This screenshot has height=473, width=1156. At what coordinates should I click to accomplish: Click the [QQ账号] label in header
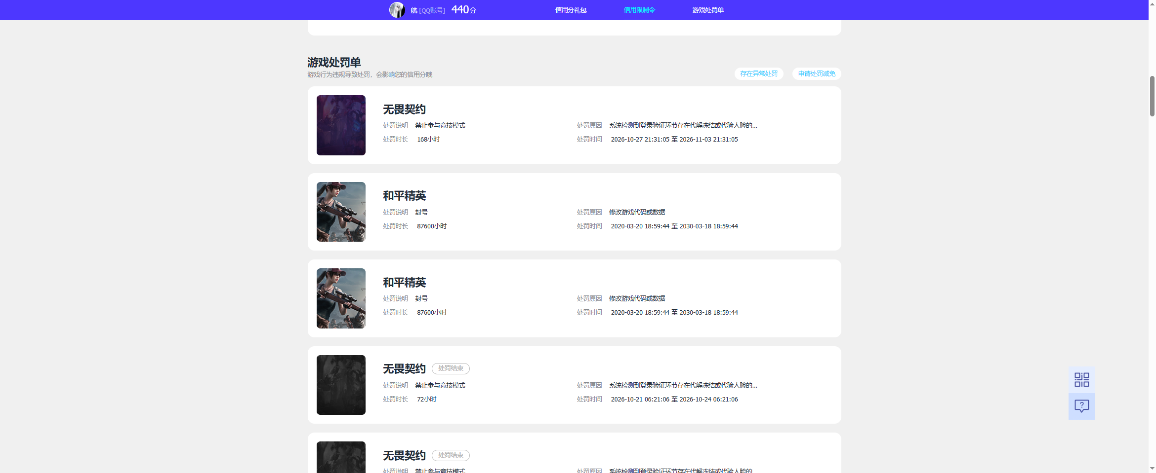(x=432, y=10)
